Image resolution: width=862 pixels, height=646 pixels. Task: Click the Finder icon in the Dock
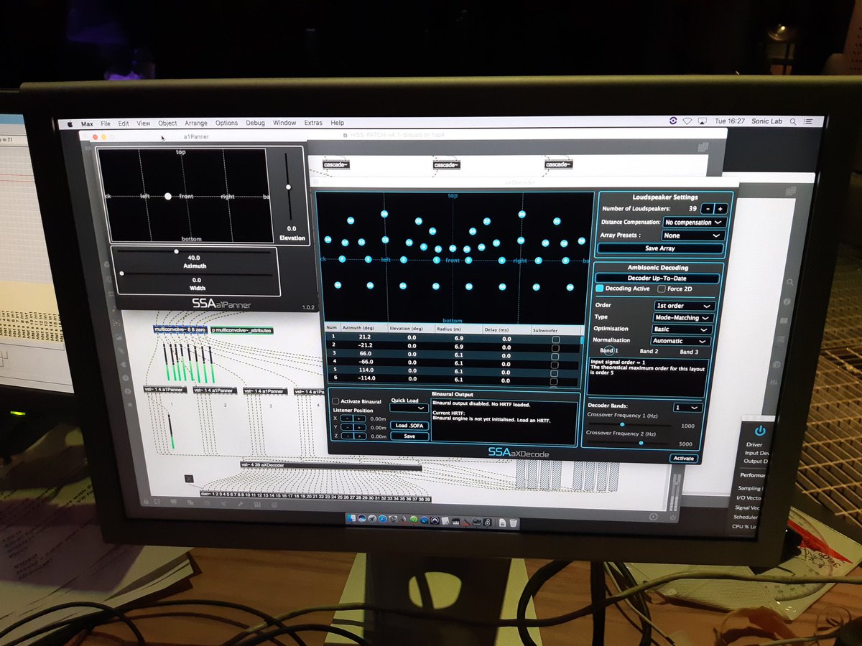[351, 518]
